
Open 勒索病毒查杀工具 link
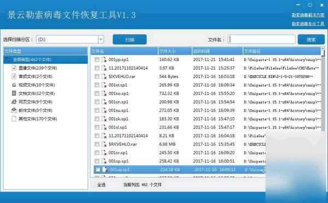[308, 23]
